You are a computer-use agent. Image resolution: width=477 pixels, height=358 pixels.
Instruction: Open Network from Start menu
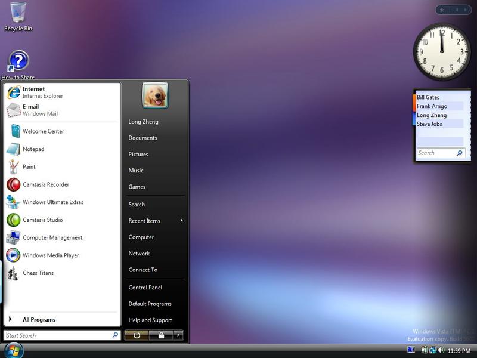tap(139, 253)
